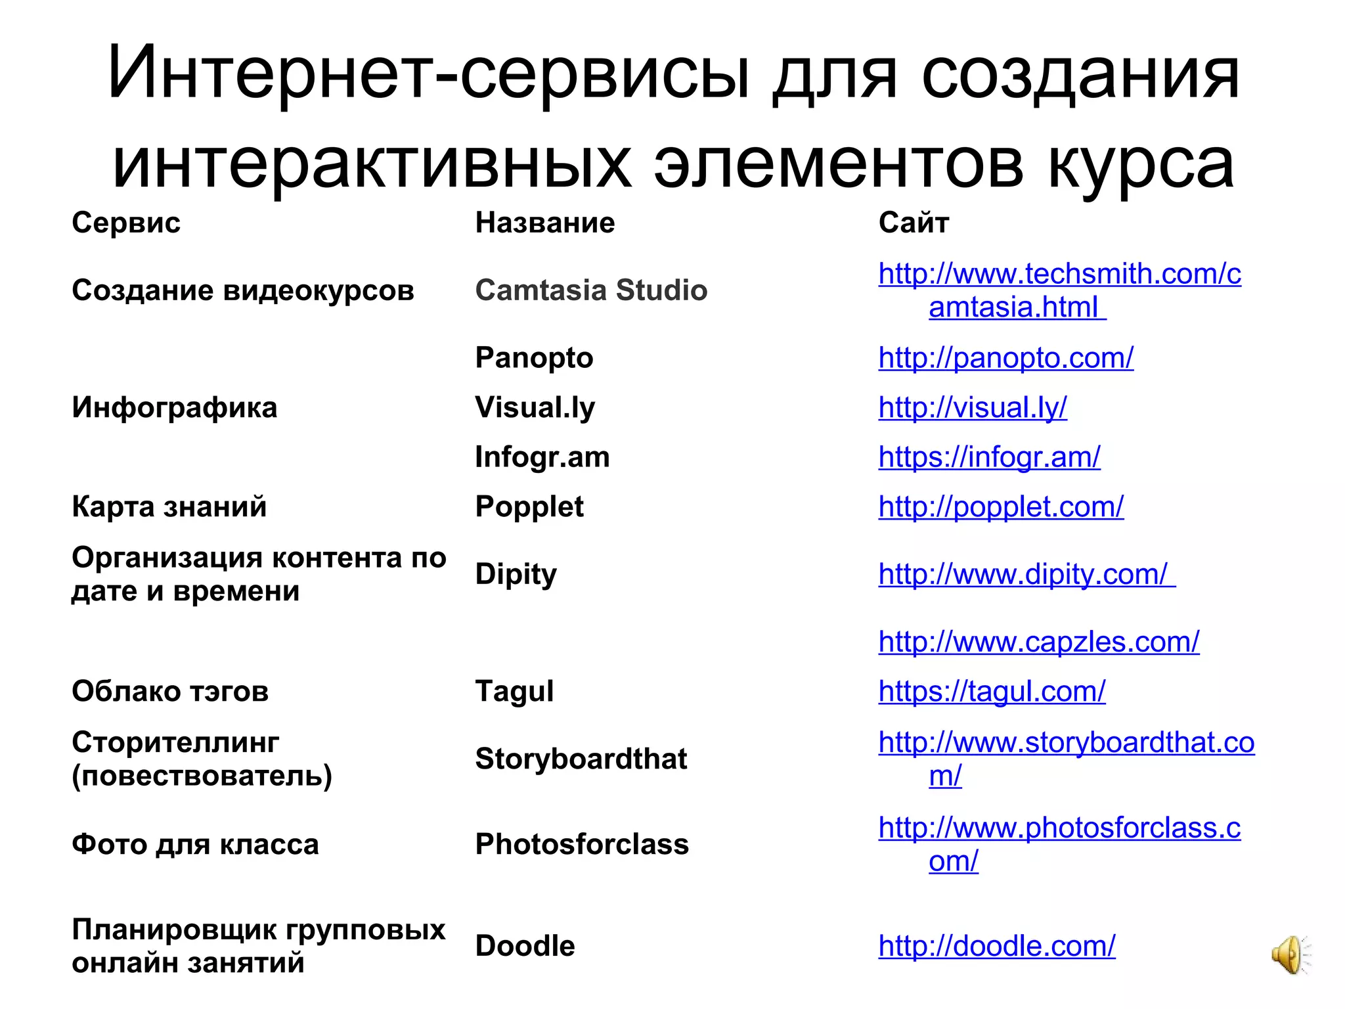Click the 'Сторителлинг (повествователь)' cell

(202, 759)
